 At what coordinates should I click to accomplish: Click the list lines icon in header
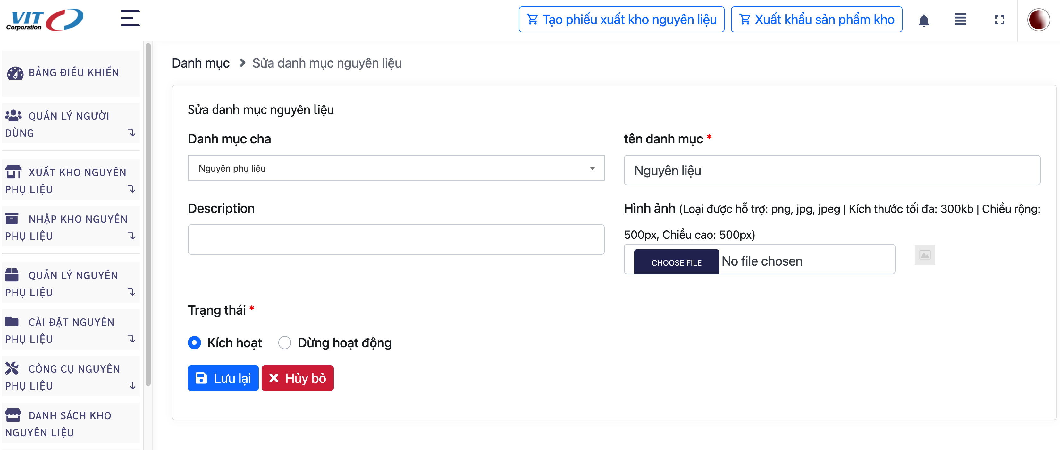coord(960,19)
